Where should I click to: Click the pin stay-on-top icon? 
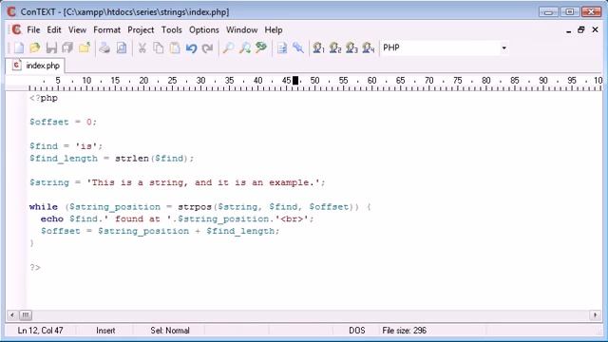tap(298, 48)
